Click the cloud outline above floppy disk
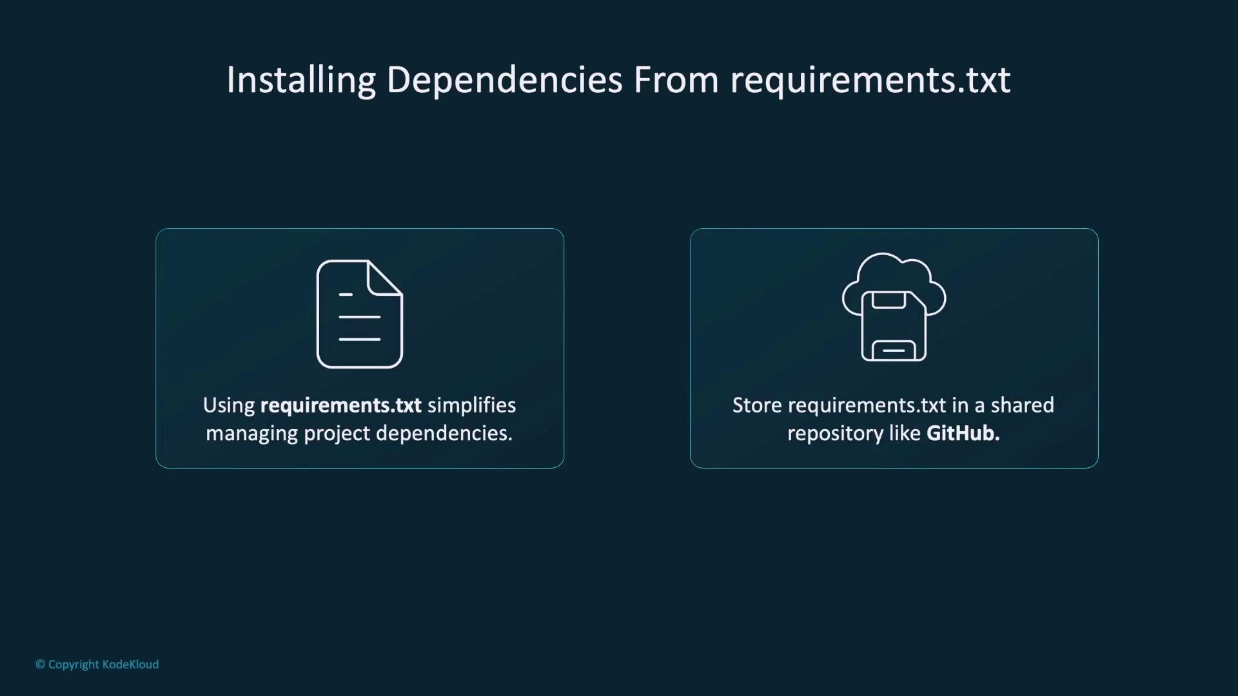 click(x=894, y=269)
